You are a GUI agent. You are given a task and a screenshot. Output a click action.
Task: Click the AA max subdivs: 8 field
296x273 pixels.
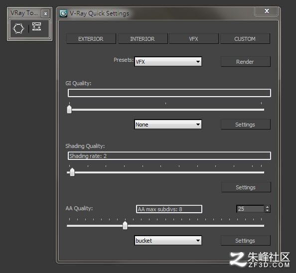tap(169, 209)
